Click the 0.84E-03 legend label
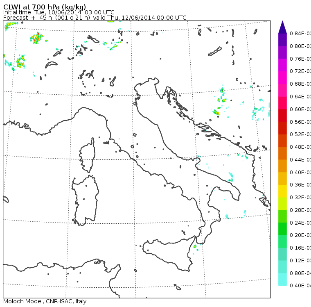311x307 pixels. pyautogui.click(x=300, y=33)
